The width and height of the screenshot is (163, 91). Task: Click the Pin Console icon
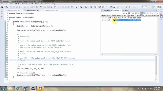[148, 13]
